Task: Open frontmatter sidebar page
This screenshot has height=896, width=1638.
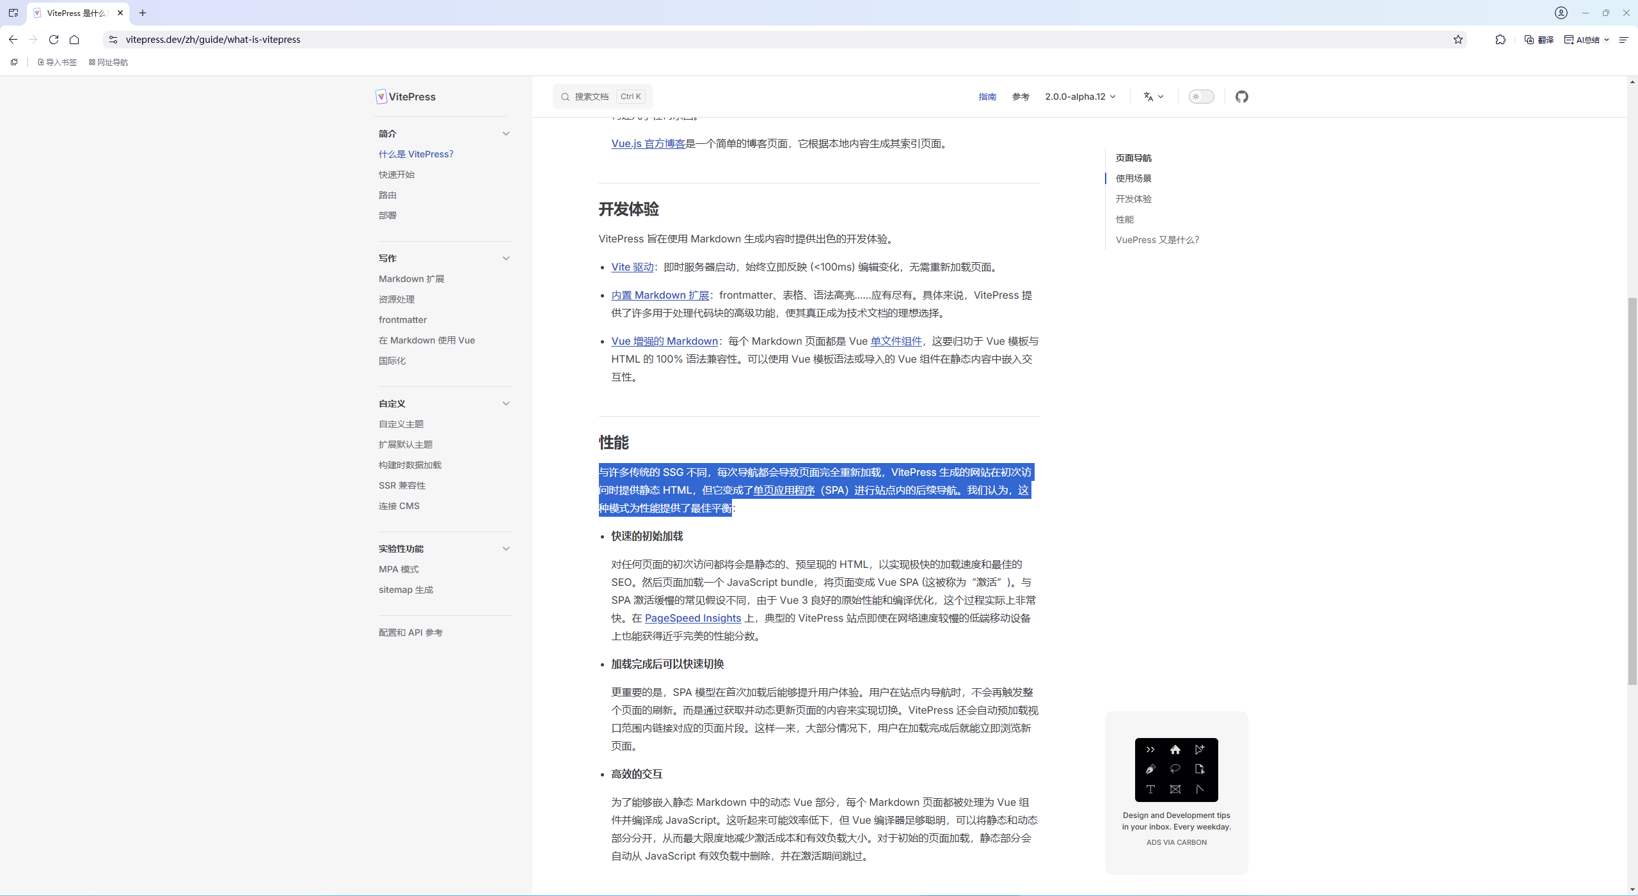Action: click(402, 320)
